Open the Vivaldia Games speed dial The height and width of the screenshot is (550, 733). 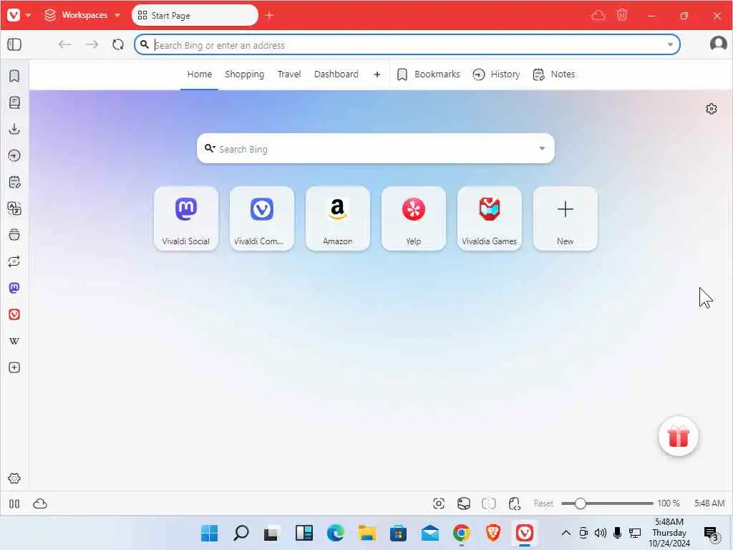490,218
